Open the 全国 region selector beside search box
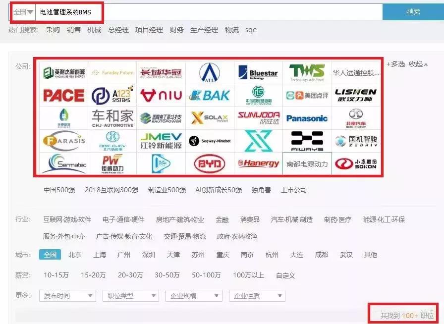This screenshot has width=444, height=324. point(21,11)
